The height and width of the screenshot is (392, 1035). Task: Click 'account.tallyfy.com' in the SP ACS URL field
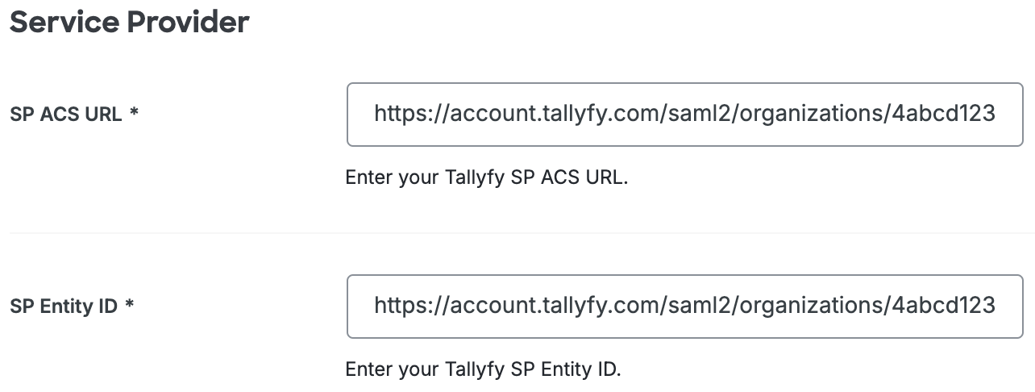552,114
